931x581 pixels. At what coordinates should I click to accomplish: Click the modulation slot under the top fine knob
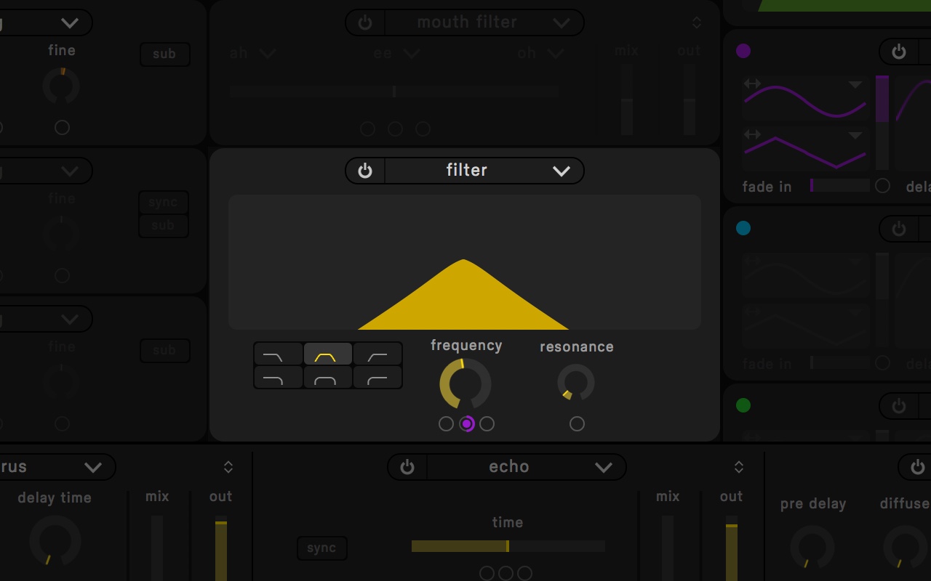[x=62, y=127]
